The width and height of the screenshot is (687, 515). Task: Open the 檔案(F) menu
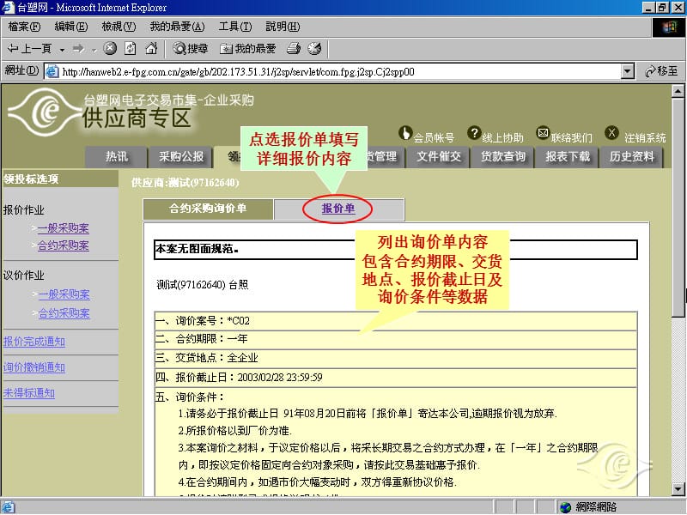pos(24,27)
